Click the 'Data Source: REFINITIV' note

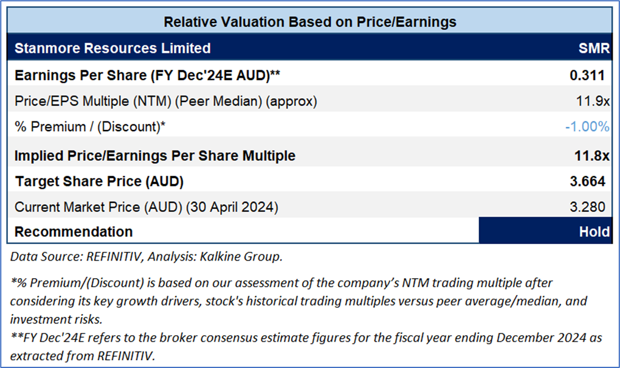tap(146, 257)
